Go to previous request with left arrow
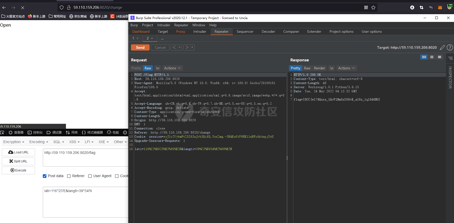454x223 pixels. pos(174,47)
